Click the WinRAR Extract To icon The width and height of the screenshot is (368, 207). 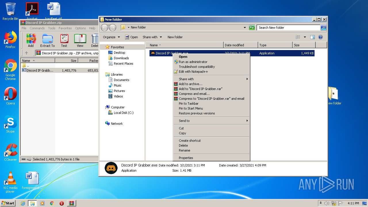[47, 40]
